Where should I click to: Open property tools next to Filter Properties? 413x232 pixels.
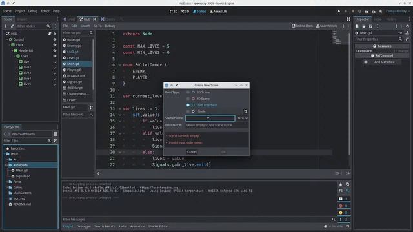407,39
